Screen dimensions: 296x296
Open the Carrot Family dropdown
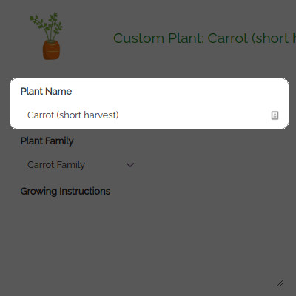click(x=81, y=164)
